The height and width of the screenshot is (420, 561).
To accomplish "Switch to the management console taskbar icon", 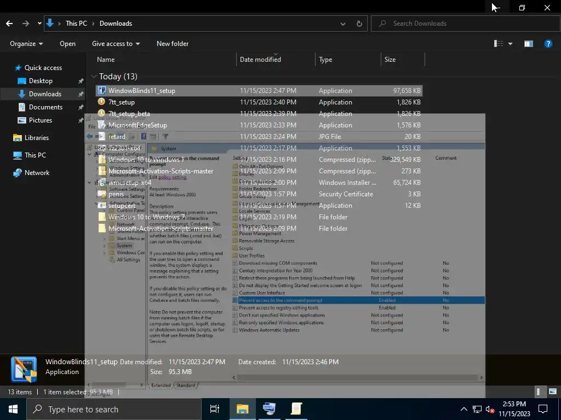I will point(269,409).
